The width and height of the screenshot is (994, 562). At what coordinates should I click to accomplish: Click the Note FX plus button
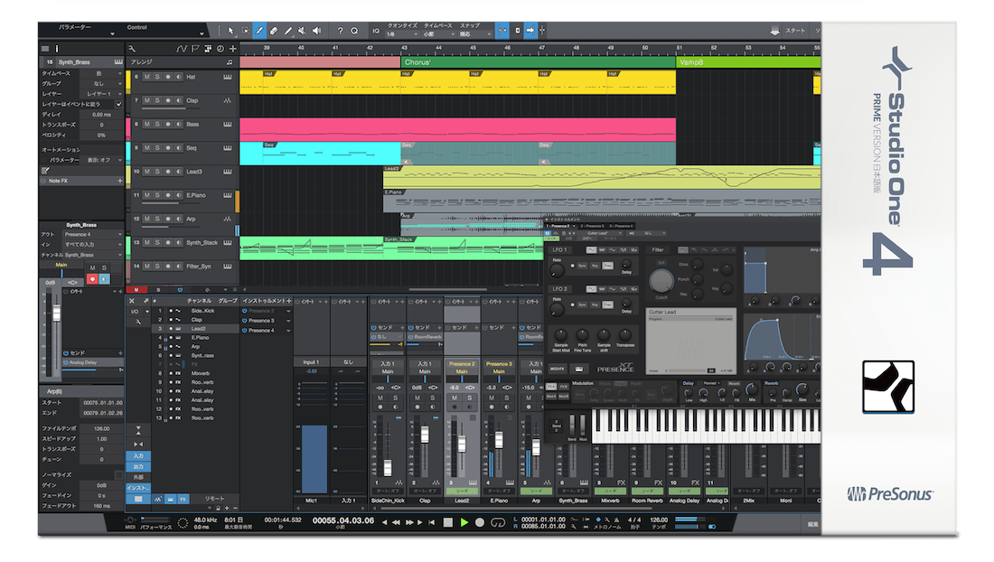point(120,182)
